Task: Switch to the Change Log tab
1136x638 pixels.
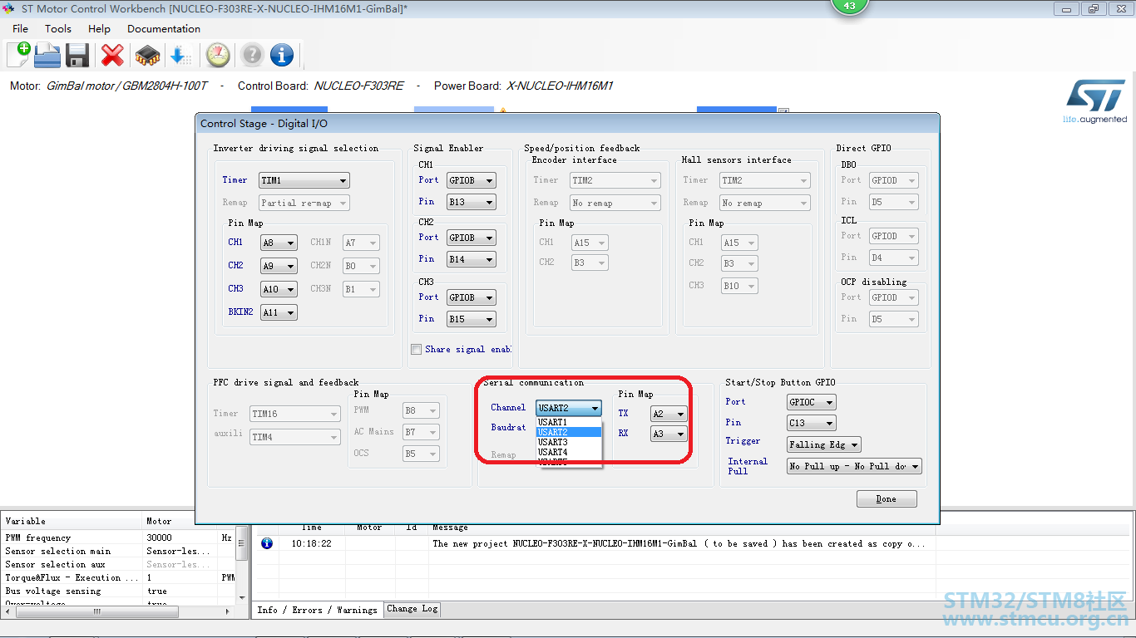Action: pos(412,609)
